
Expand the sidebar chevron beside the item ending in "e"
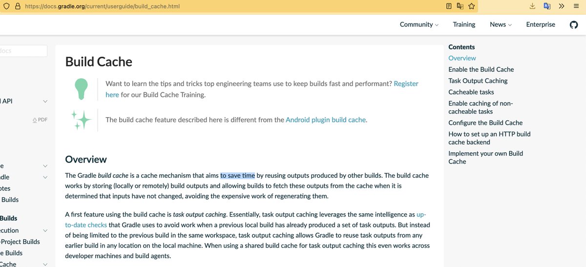(x=45, y=166)
